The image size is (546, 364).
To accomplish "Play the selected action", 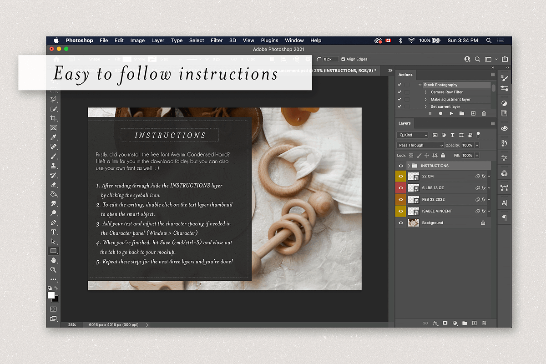I will (x=451, y=113).
